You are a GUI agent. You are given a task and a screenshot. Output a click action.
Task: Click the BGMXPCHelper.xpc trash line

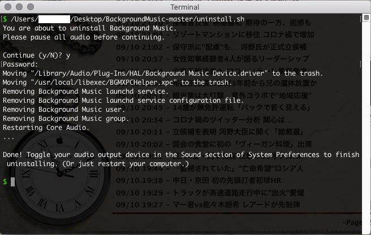147,82
